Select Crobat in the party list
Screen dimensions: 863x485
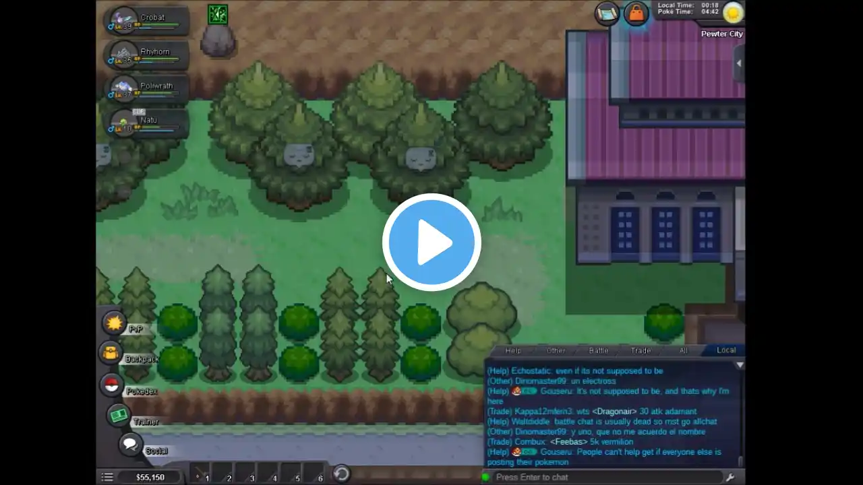coord(147,21)
